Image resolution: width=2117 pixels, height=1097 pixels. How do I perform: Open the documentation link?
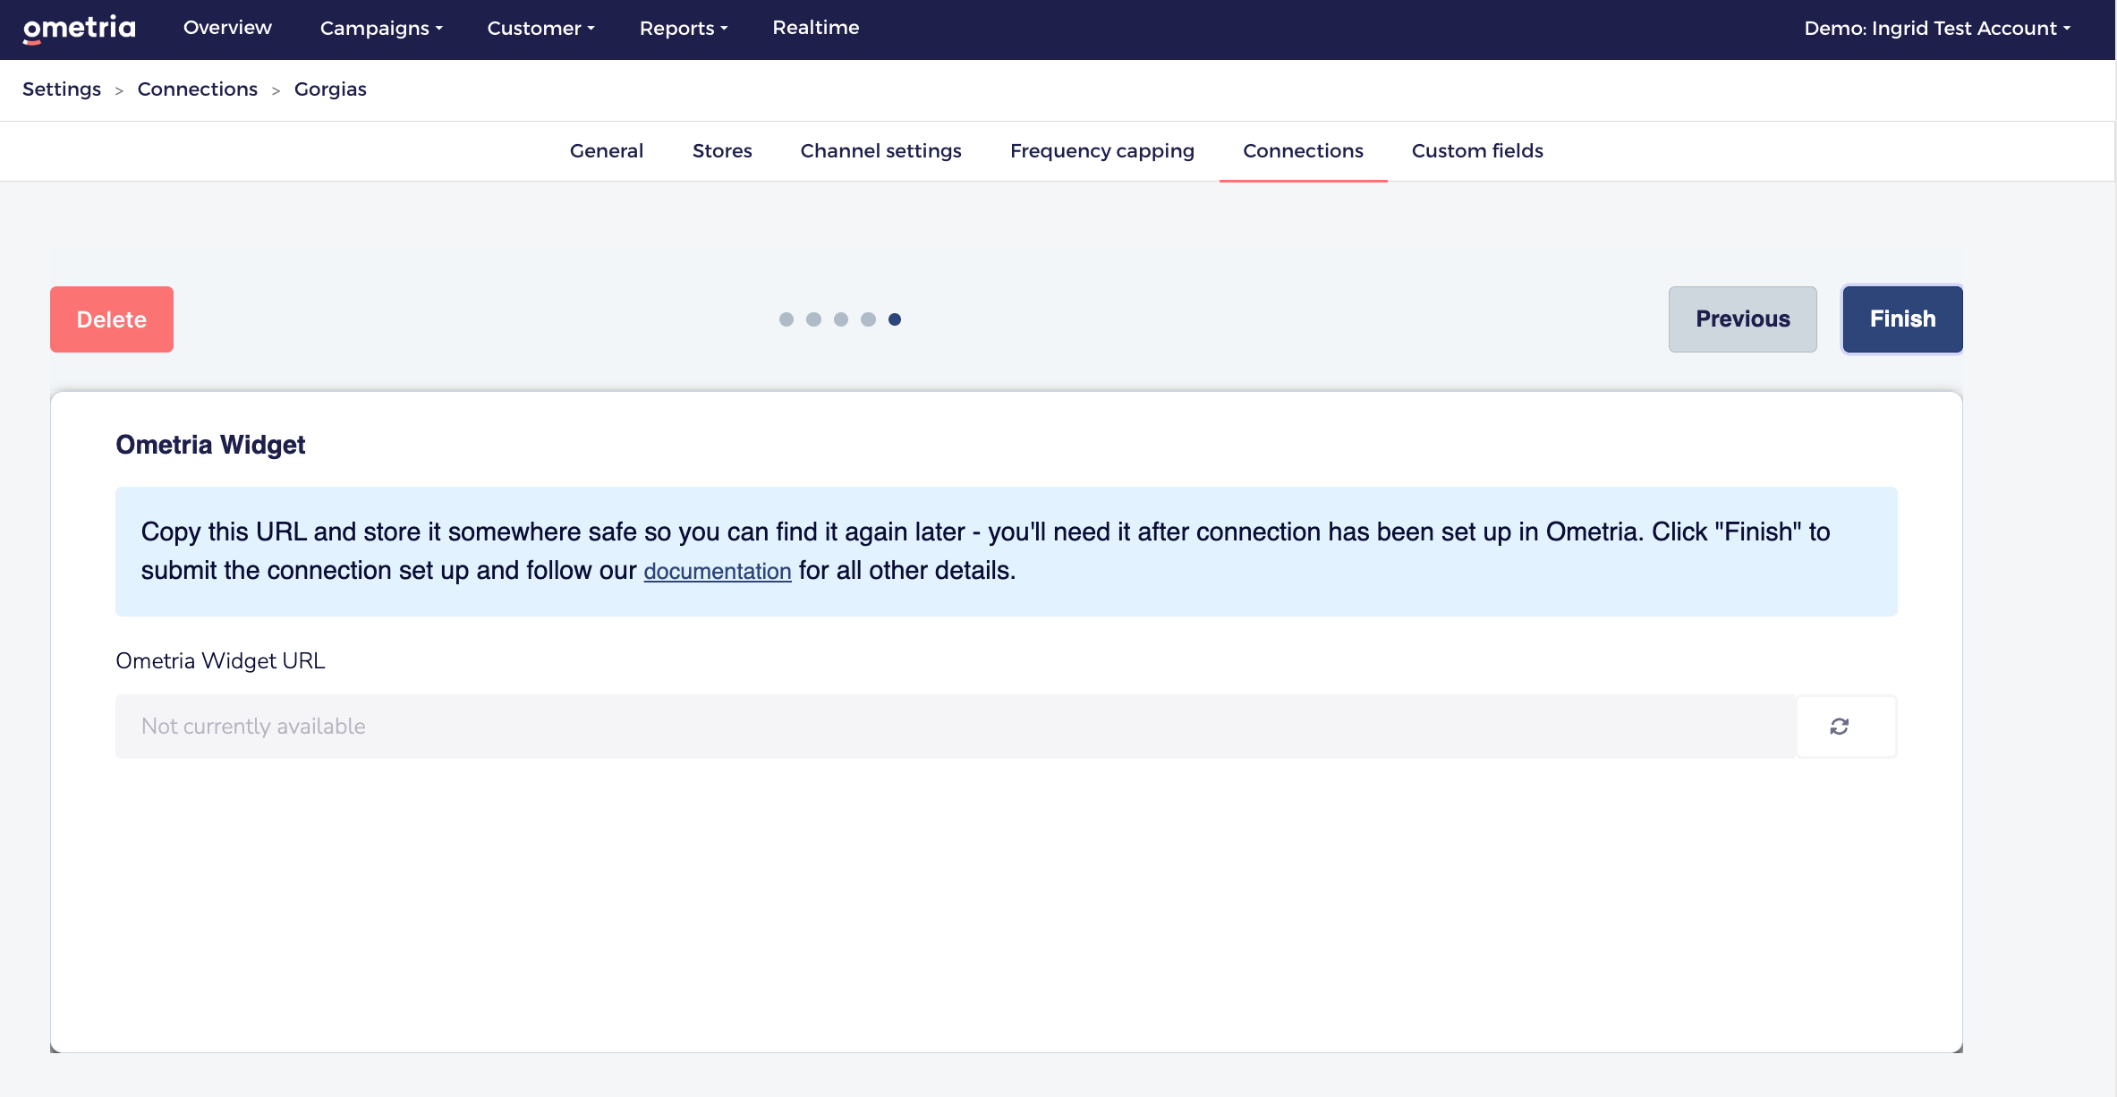pyautogui.click(x=718, y=571)
